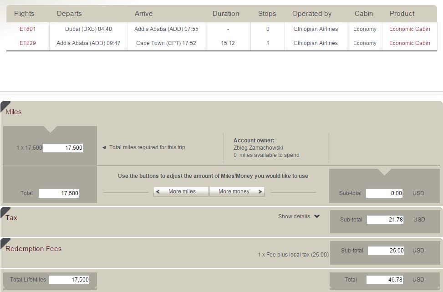Open Economic Cabin link for ET601

pos(409,29)
